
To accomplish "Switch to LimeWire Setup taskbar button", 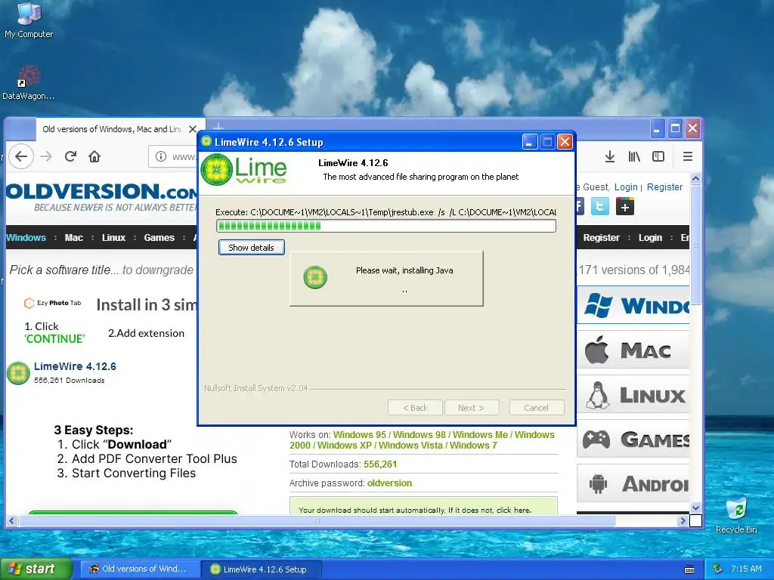I will [x=262, y=569].
